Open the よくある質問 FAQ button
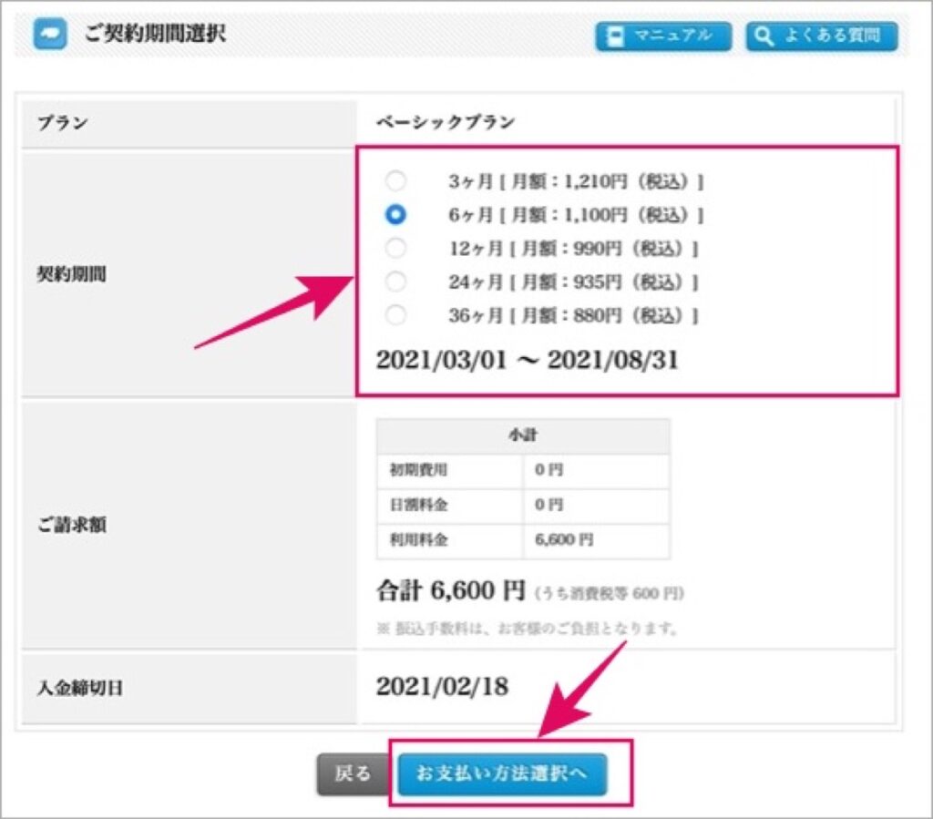933x819 pixels. pyautogui.click(x=822, y=36)
